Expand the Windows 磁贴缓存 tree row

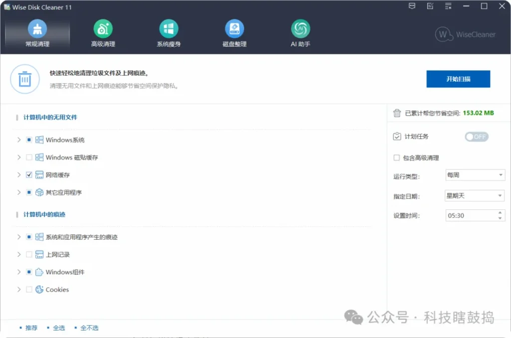19,157
